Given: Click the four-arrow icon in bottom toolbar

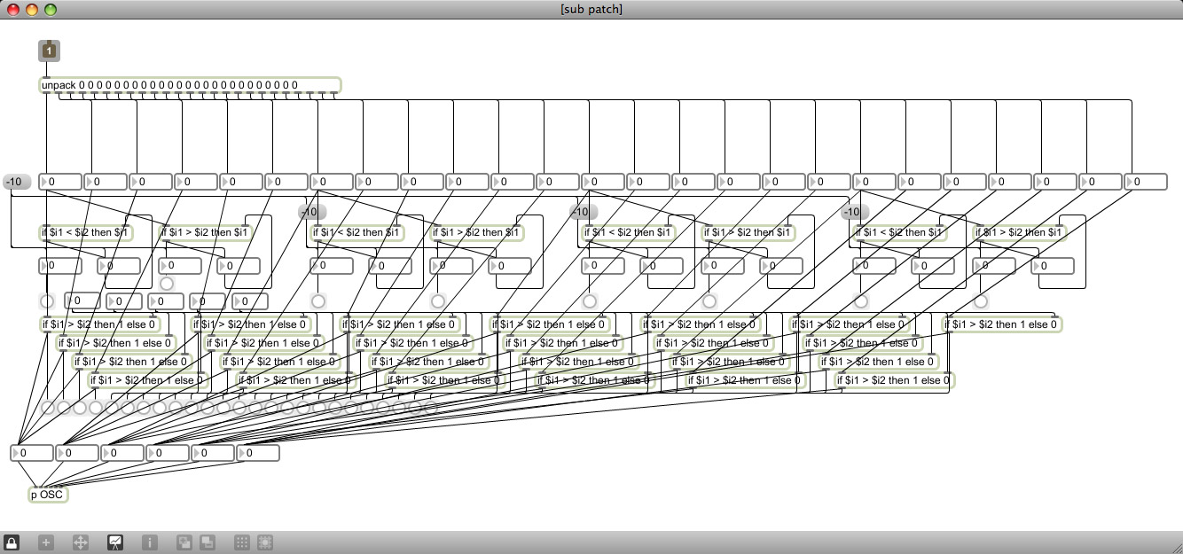Looking at the screenshot, I should [80, 542].
